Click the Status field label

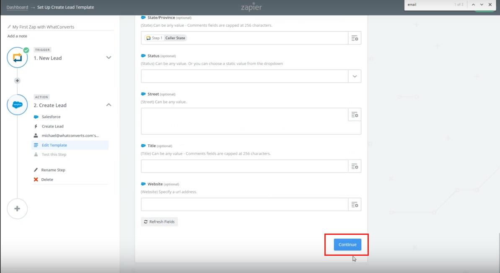pos(153,56)
